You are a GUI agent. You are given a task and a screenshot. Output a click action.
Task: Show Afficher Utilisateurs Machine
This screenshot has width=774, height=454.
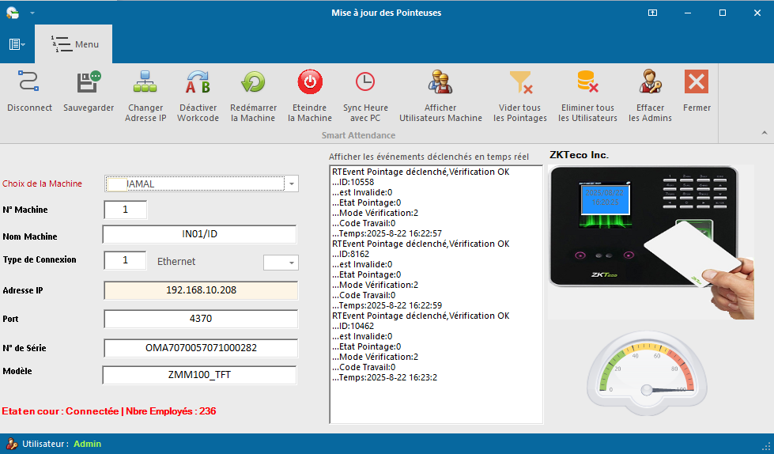pos(440,82)
